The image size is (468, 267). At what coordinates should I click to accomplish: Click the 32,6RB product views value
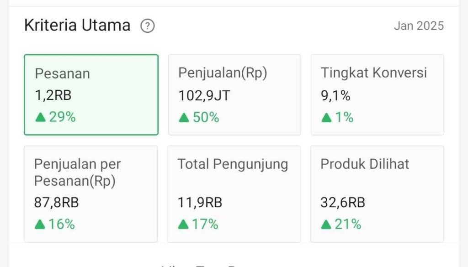[343, 202]
